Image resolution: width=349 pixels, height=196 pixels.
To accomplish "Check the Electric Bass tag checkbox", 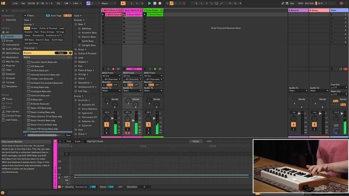I will (80, 37).
